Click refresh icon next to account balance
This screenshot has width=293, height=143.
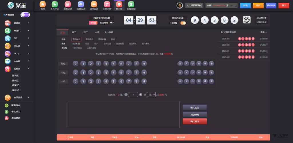click(235, 5)
